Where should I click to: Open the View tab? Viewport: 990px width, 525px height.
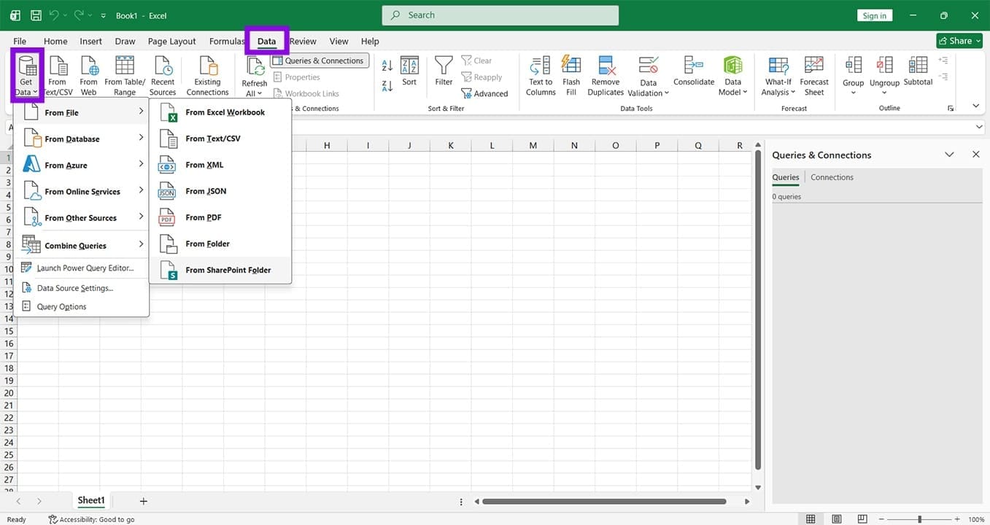339,42
